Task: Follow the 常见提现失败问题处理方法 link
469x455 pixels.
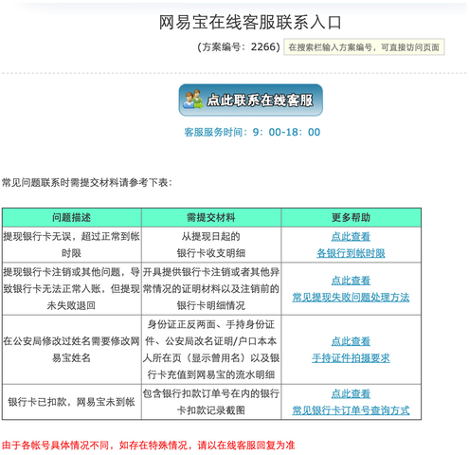Action: pos(351,297)
